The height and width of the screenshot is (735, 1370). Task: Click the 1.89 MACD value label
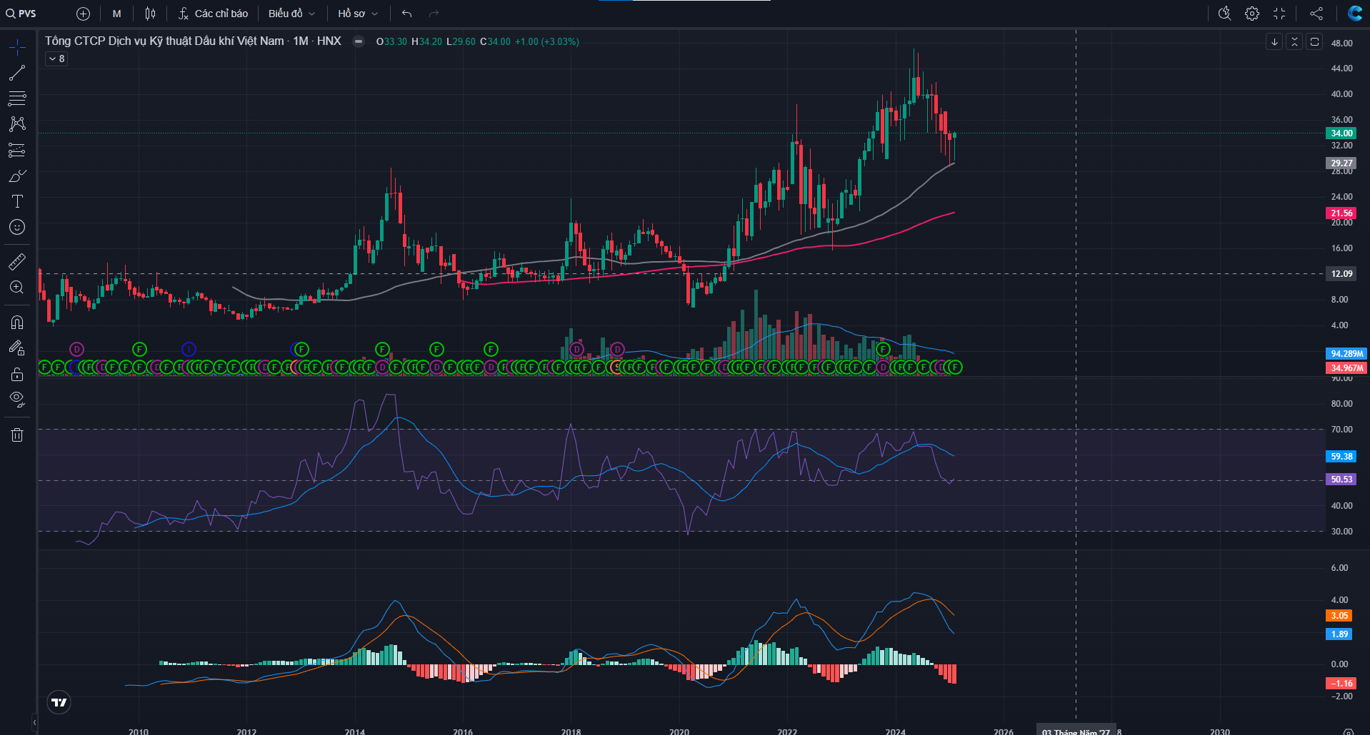1339,634
